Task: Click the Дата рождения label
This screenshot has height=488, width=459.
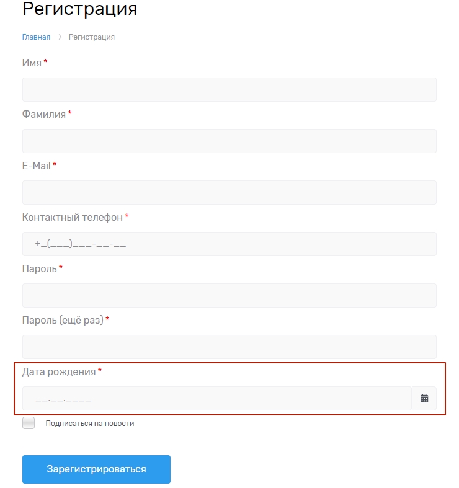Action: 59,371
